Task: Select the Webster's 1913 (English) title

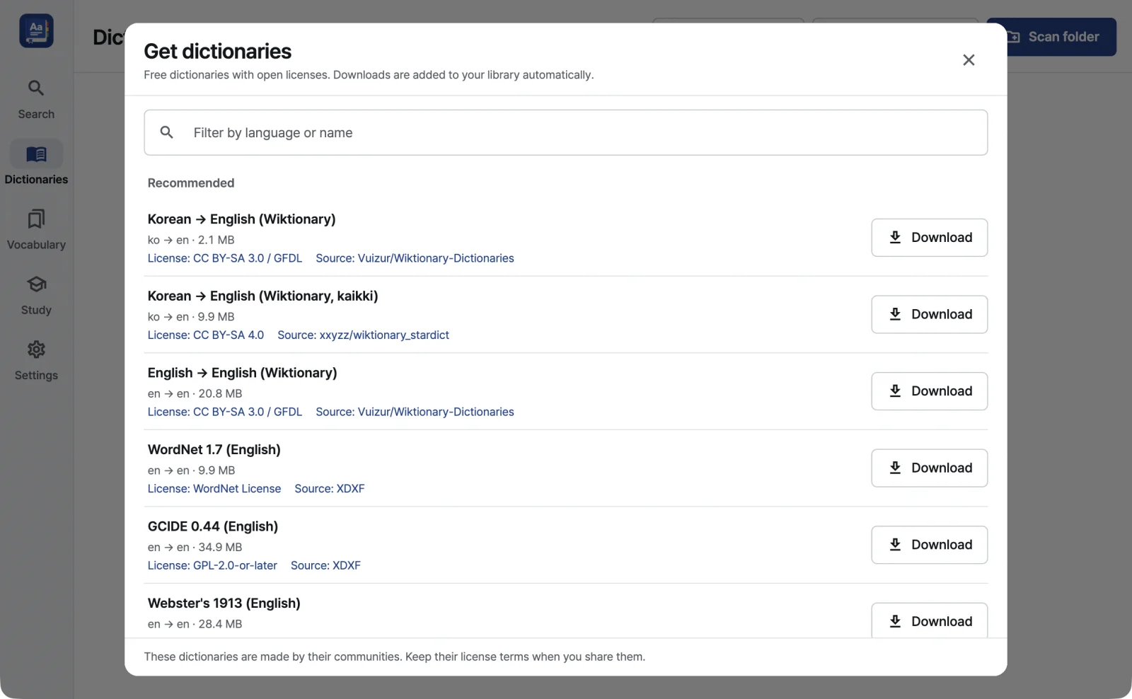Action: [224, 603]
